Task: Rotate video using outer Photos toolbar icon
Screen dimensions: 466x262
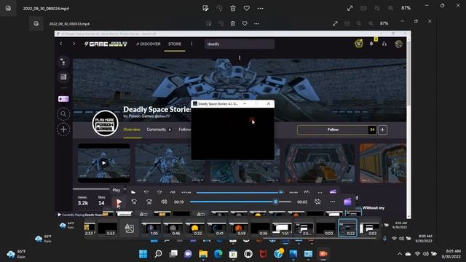Action: pos(219,8)
